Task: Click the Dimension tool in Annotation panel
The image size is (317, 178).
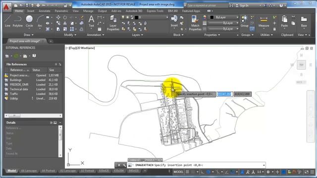Action: click(x=99, y=18)
